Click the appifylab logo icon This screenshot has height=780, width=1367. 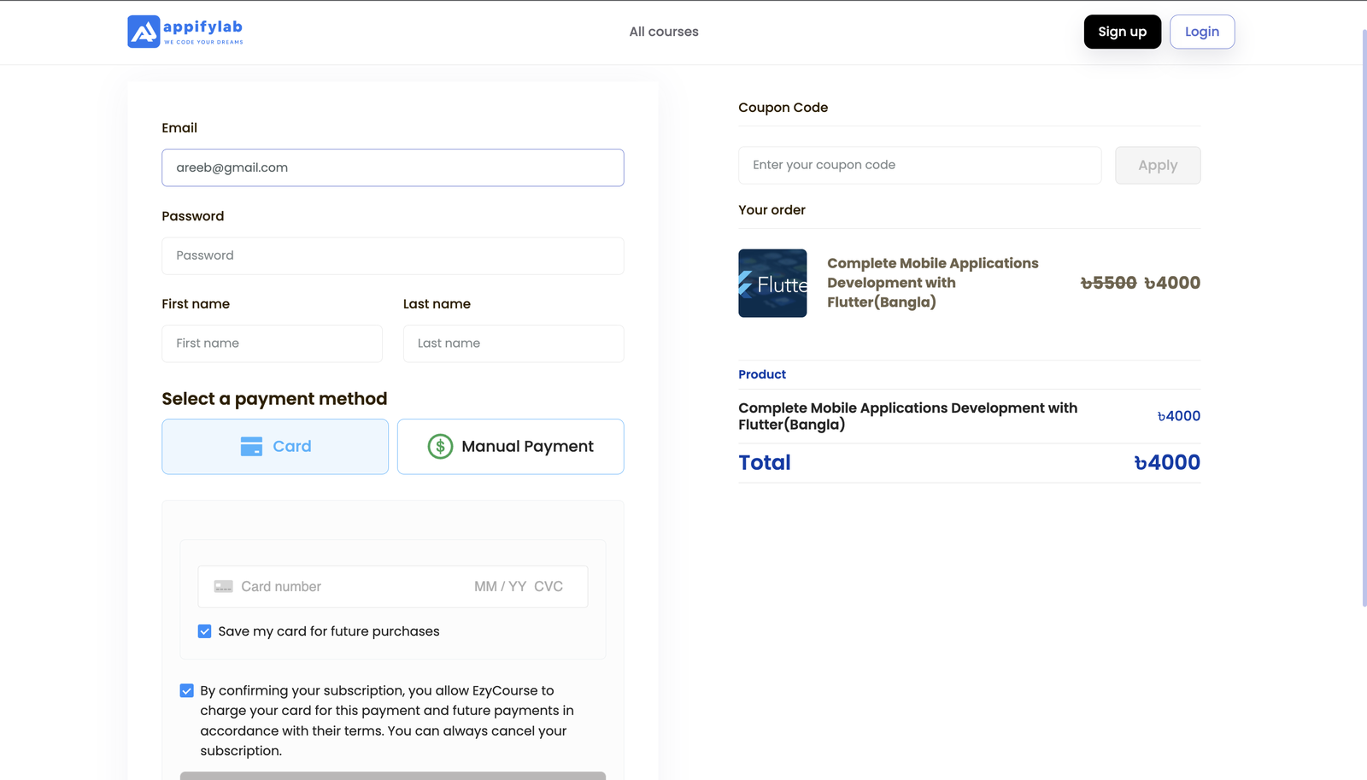(144, 32)
